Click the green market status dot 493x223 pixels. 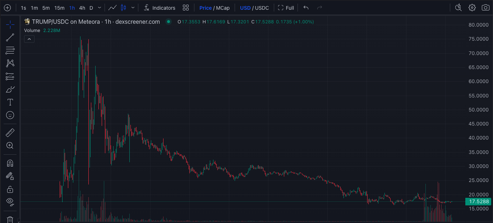coord(168,22)
